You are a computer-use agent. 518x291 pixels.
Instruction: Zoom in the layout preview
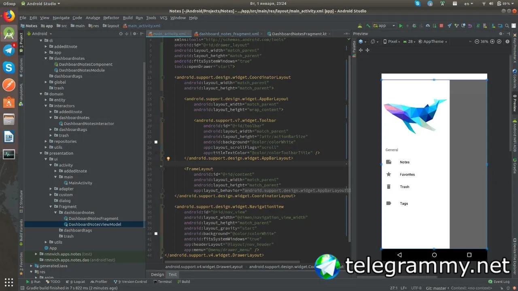pos(492,42)
